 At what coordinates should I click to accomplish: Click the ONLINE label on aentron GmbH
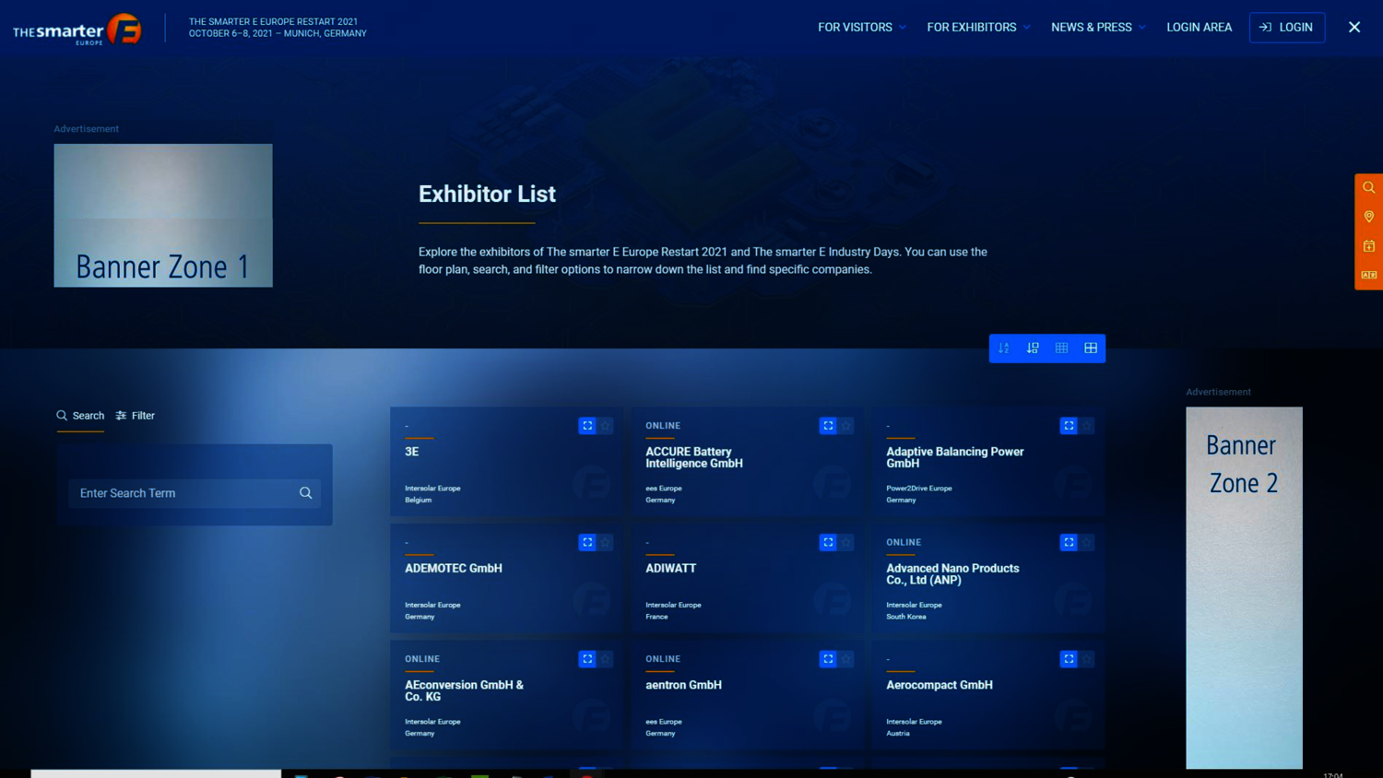(663, 659)
